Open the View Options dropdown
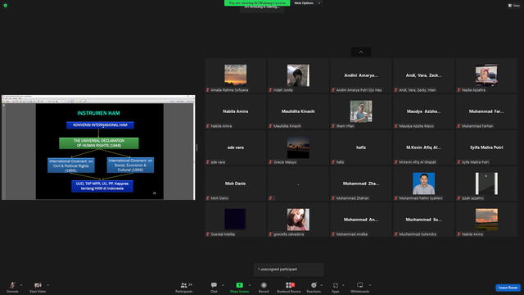Image resolution: width=524 pixels, height=295 pixels. (307, 3)
